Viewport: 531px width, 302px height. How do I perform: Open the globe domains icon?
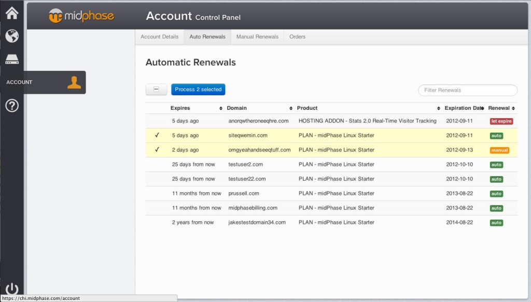point(12,36)
